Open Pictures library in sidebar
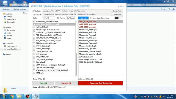This screenshot has width=176, height=99. pos(9,35)
